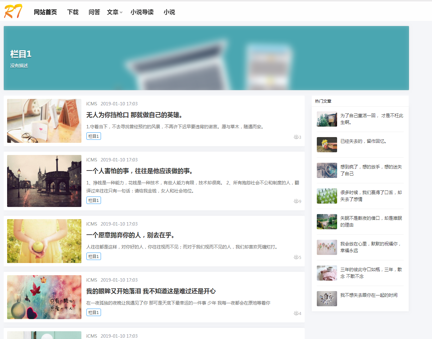Click the 栏目1 banner heading
Viewport: 432px width, 339px height.
[x=21, y=54]
